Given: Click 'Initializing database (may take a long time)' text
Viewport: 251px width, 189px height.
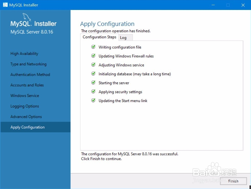Looking at the screenshot, I should [135, 74].
